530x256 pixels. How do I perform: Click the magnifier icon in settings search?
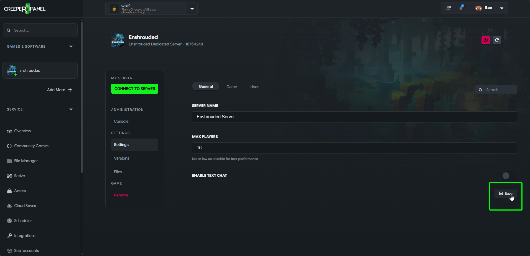click(481, 90)
